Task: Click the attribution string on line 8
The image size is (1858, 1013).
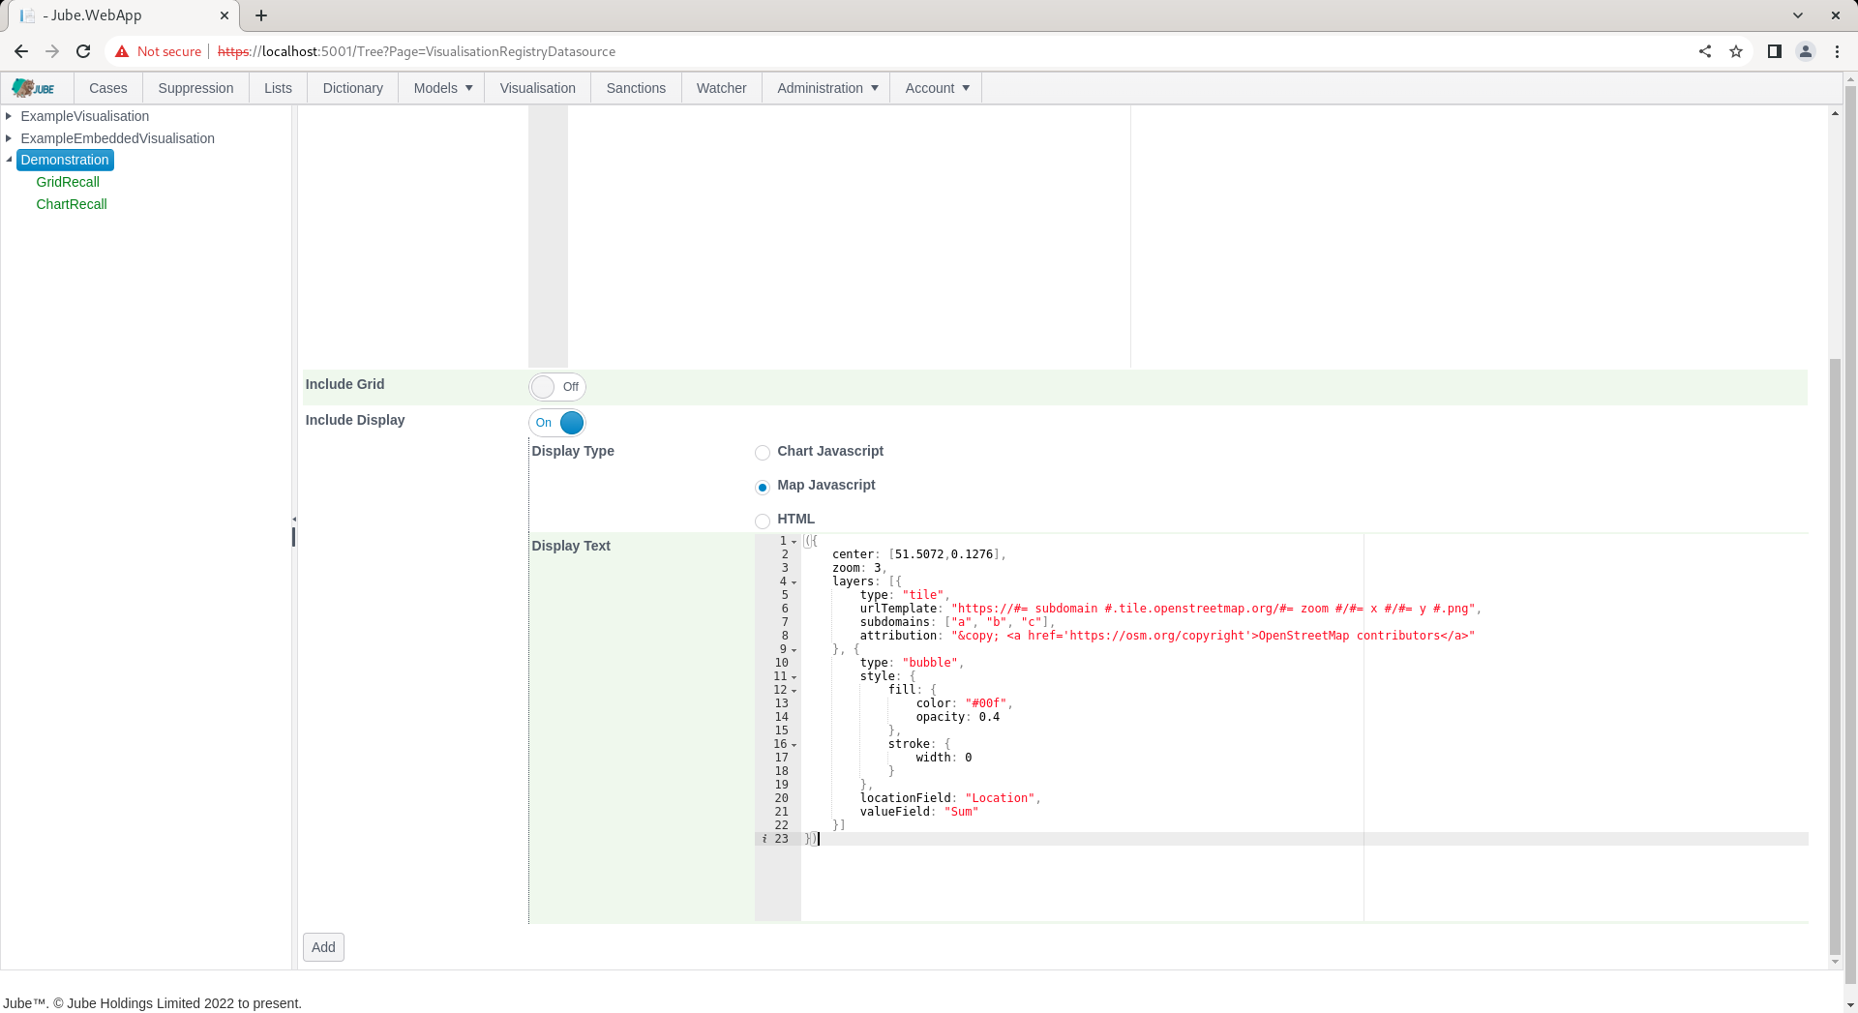Action: tap(1213, 637)
